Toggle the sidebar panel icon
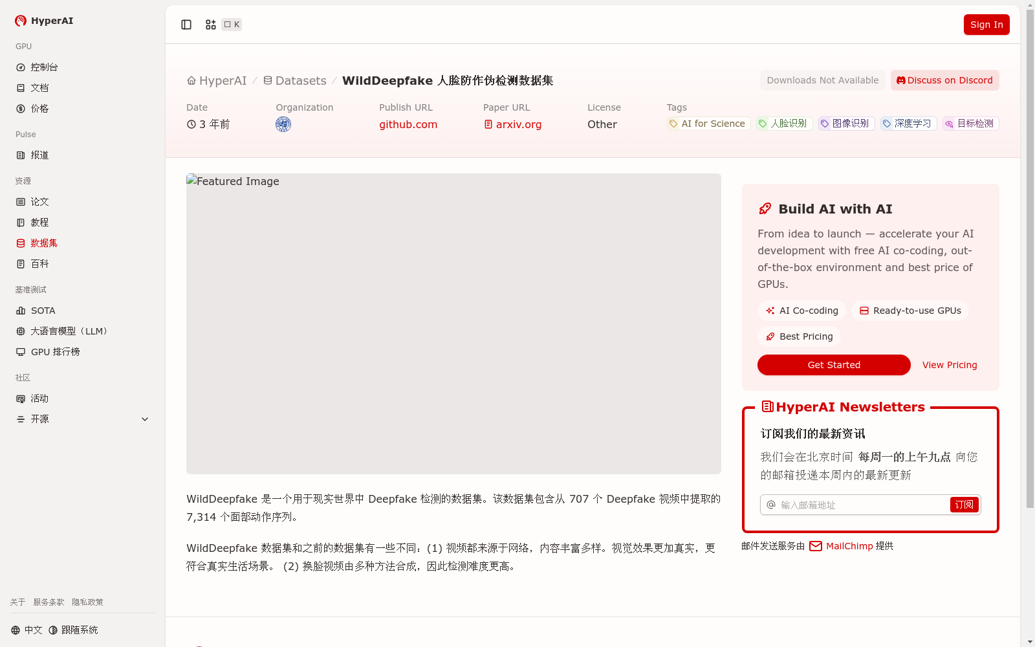This screenshot has height=647, width=1035. 186,25
